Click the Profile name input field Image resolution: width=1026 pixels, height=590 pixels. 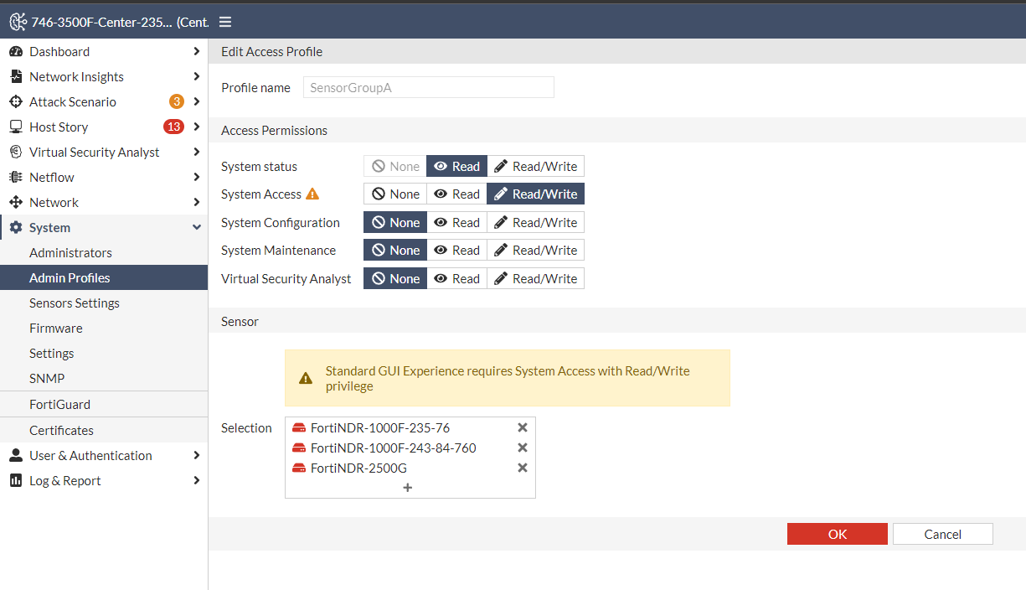tap(429, 87)
